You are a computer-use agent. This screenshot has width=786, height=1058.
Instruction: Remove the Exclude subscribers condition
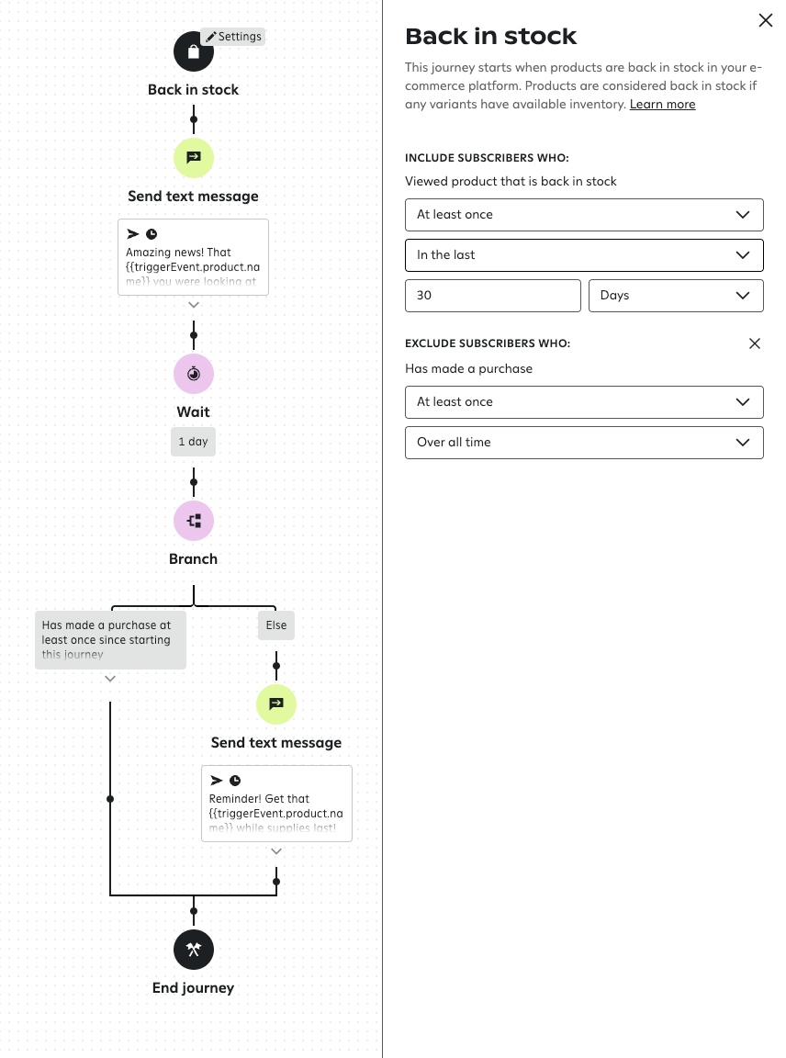pyautogui.click(x=755, y=343)
